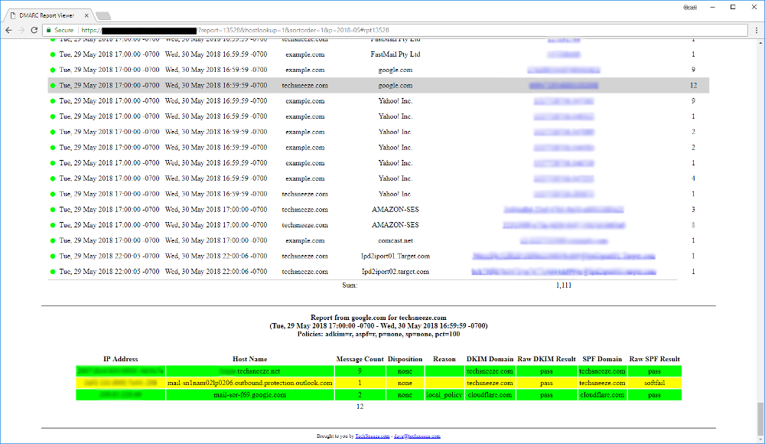Open the user profile icon in title bar
Image resolution: width=765 pixels, height=444 pixels.
pyautogui.click(x=690, y=8)
